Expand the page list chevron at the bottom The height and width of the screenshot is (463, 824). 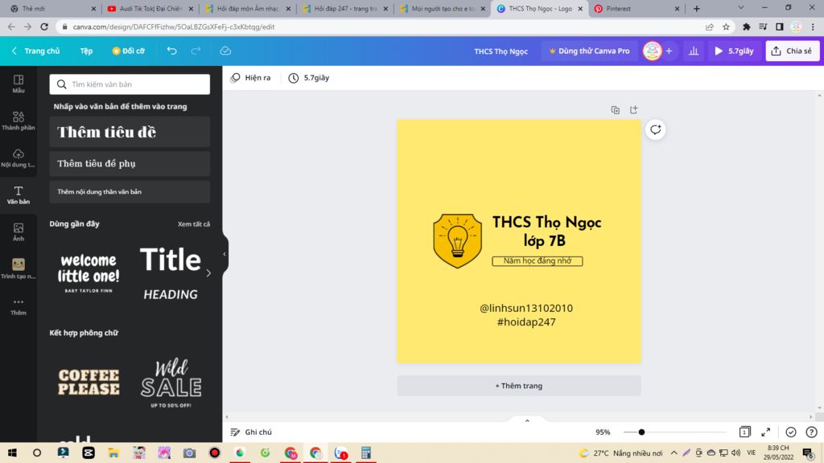pyautogui.click(x=527, y=420)
